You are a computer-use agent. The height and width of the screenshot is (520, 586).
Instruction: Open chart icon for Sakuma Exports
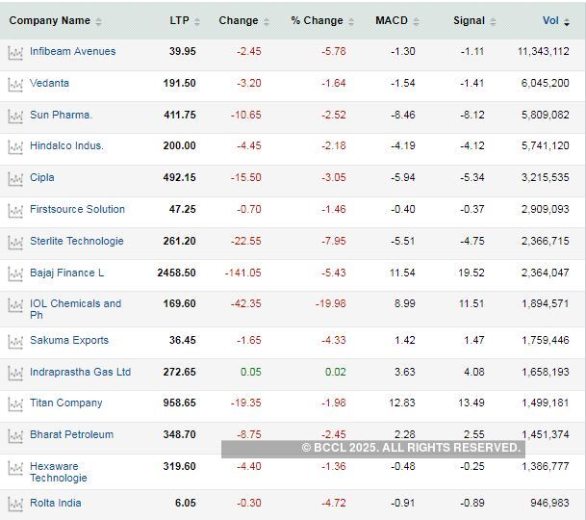point(15,342)
